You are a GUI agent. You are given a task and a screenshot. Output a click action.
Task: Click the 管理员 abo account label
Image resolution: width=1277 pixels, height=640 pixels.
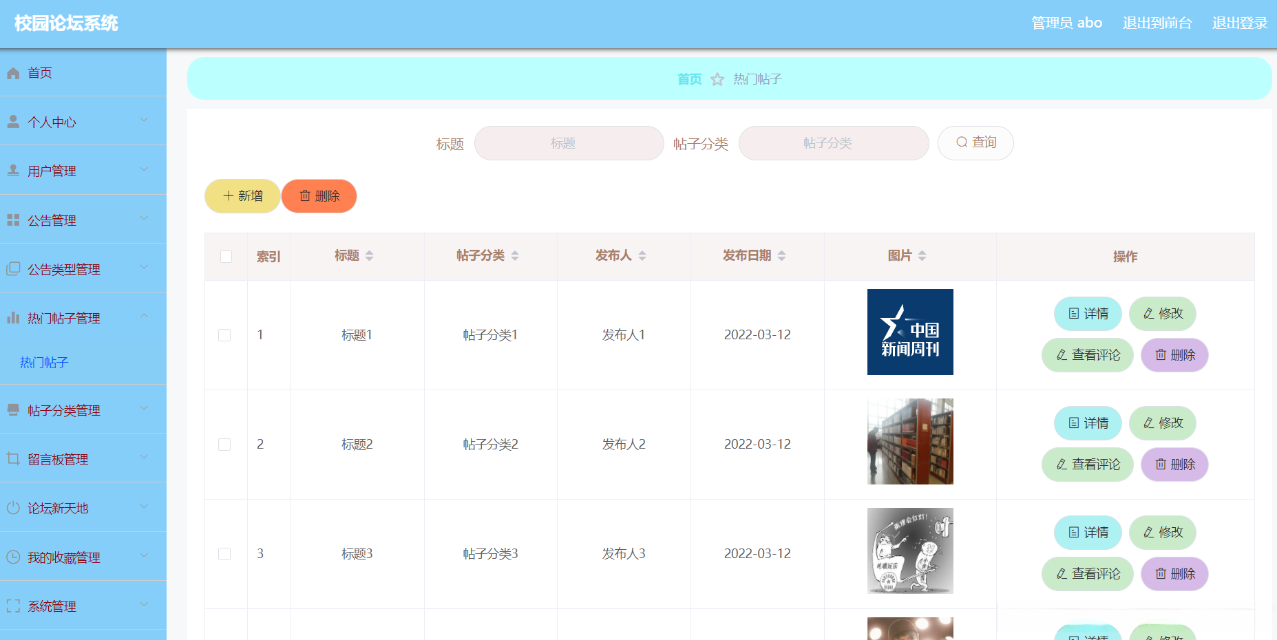[1067, 23]
